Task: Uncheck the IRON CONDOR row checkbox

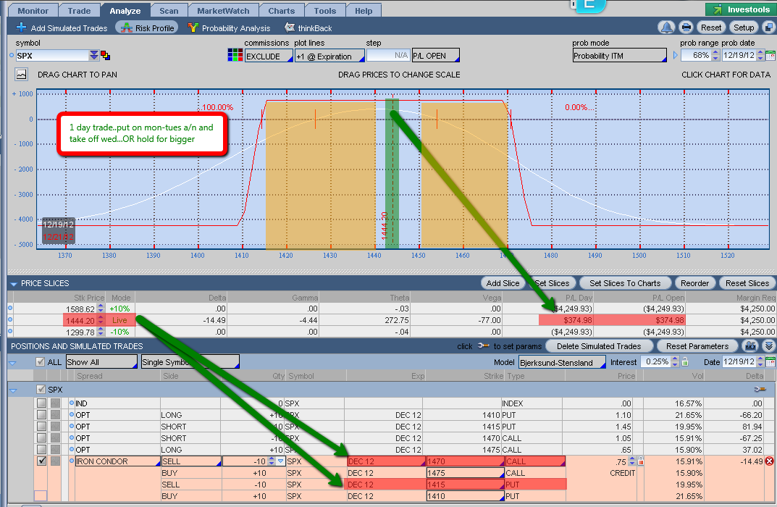Action: [x=41, y=461]
